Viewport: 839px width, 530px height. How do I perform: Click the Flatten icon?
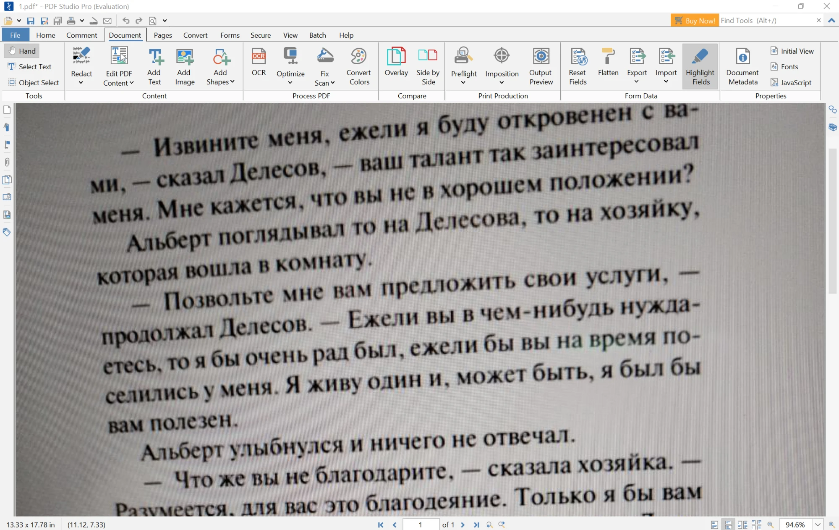pos(608,56)
